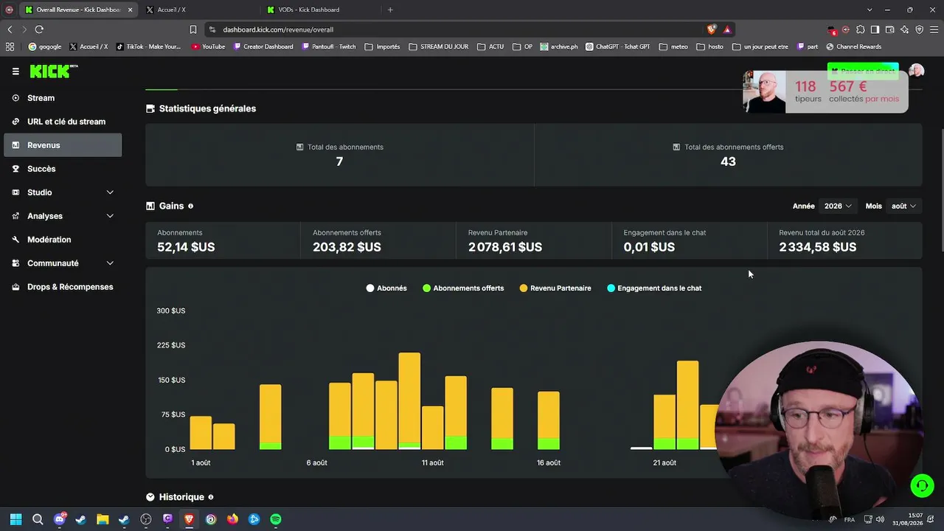Click the taskbar volume icon
944x531 pixels.
pyautogui.click(x=880, y=519)
